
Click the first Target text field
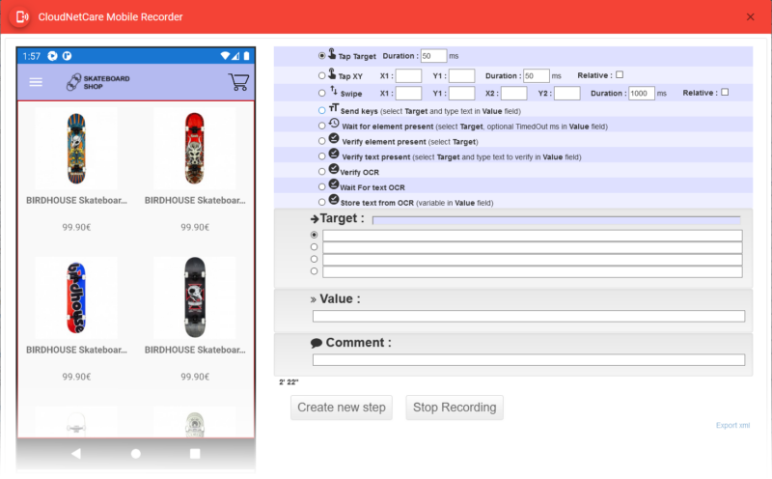click(533, 236)
